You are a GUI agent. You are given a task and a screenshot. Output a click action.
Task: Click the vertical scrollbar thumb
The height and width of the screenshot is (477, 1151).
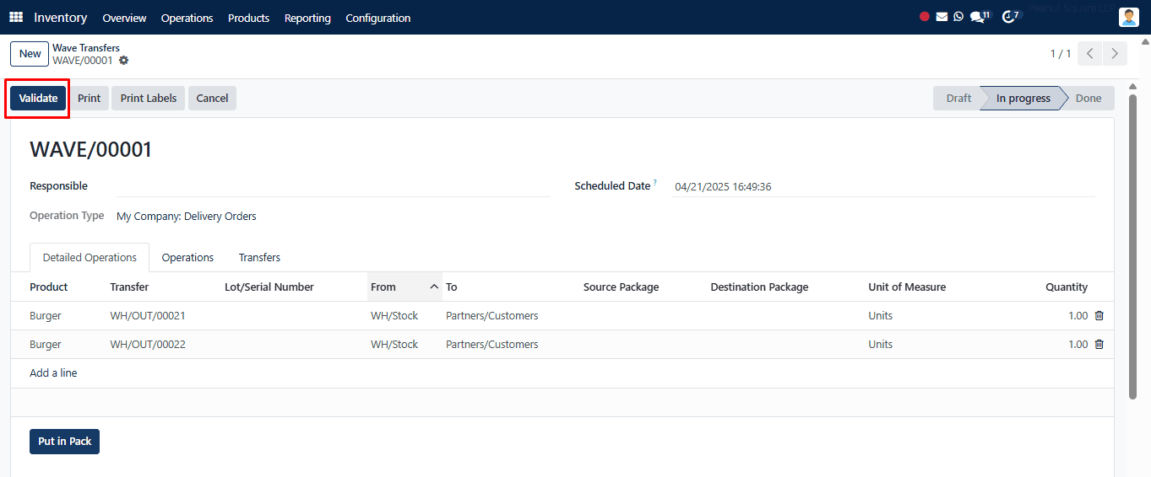click(x=1133, y=245)
